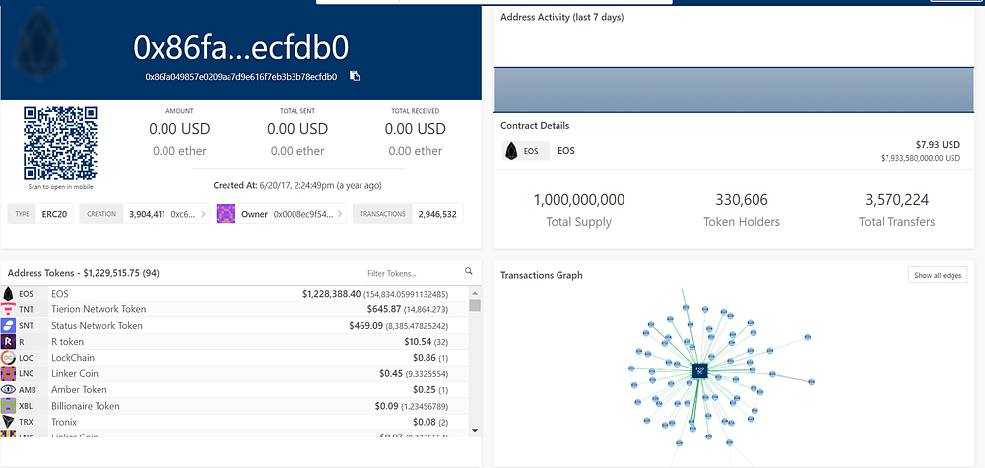This screenshot has height=468, width=985.
Task: Click the central EOS node in graph
Action: point(700,370)
